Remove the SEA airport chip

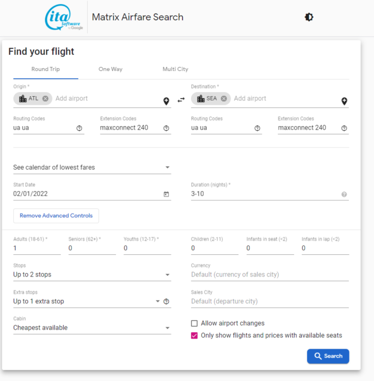(224, 98)
